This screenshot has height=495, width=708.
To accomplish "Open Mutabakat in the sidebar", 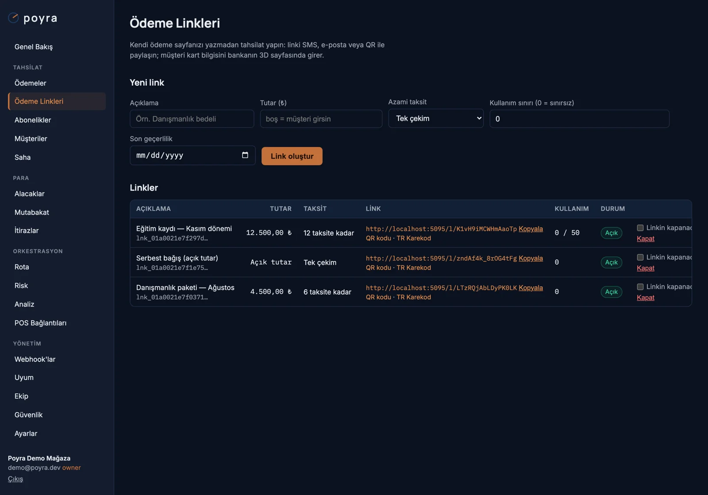I will point(32,212).
